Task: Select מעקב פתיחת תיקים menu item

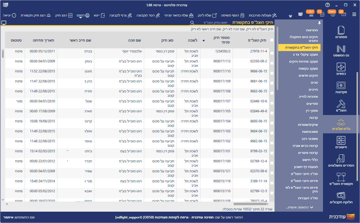Action: pos(303,62)
